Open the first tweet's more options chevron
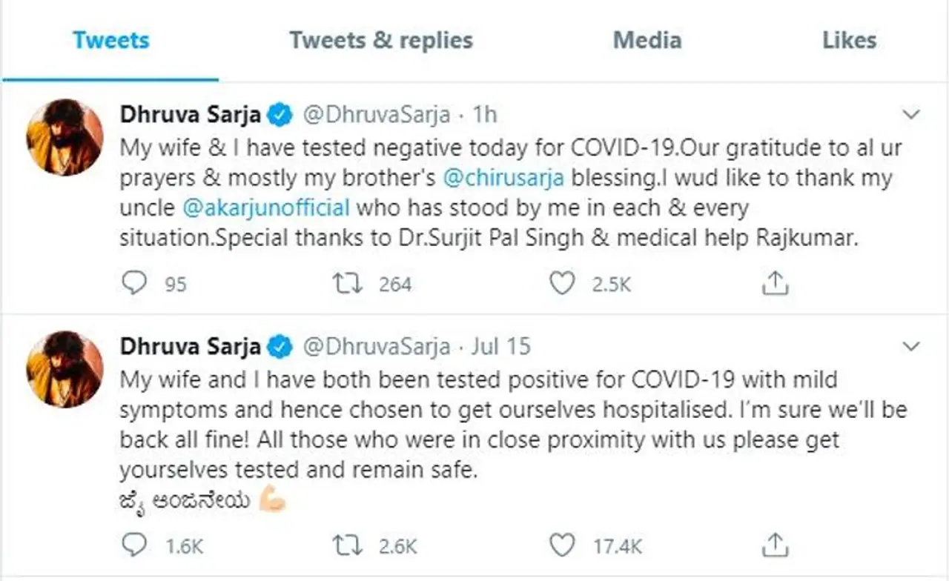Viewport: 949px width, 581px height. [x=911, y=115]
